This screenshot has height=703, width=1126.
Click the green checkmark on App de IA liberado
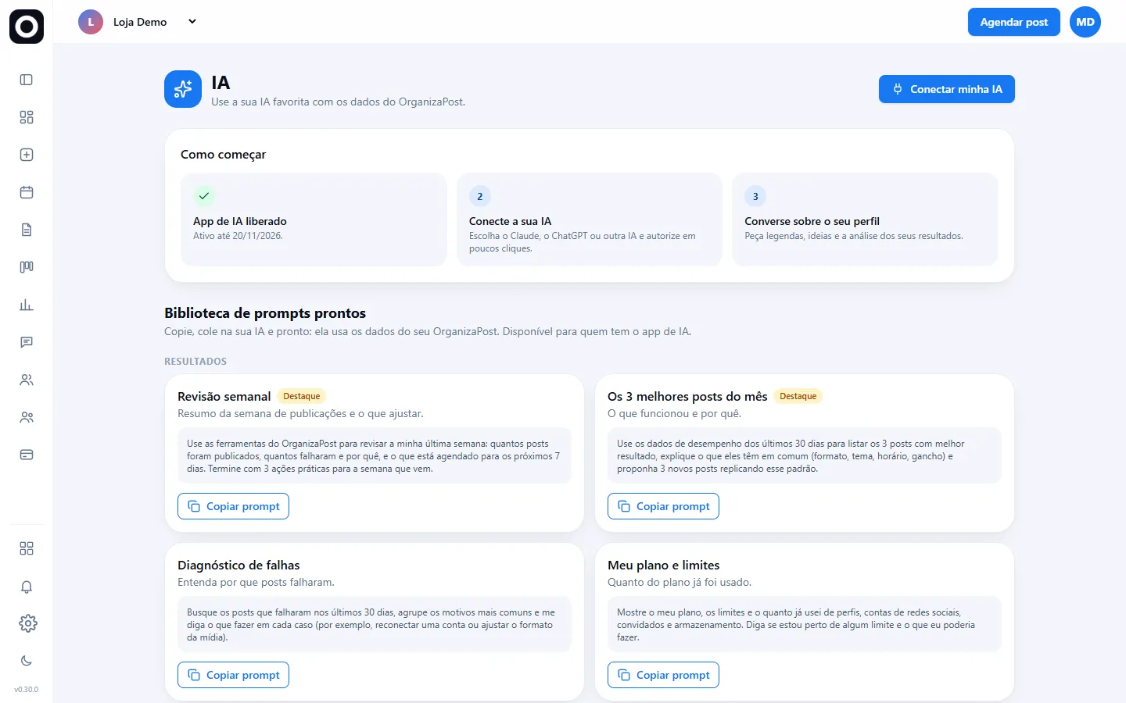tap(204, 196)
